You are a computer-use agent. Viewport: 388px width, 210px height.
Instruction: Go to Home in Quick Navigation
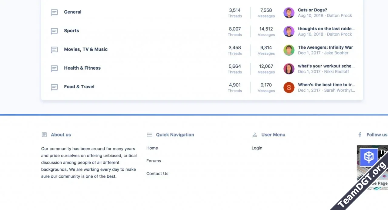152,148
